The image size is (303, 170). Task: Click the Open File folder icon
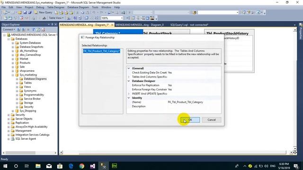[20, 13]
